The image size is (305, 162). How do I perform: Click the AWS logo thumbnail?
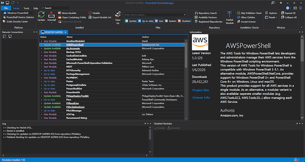click(x=200, y=42)
